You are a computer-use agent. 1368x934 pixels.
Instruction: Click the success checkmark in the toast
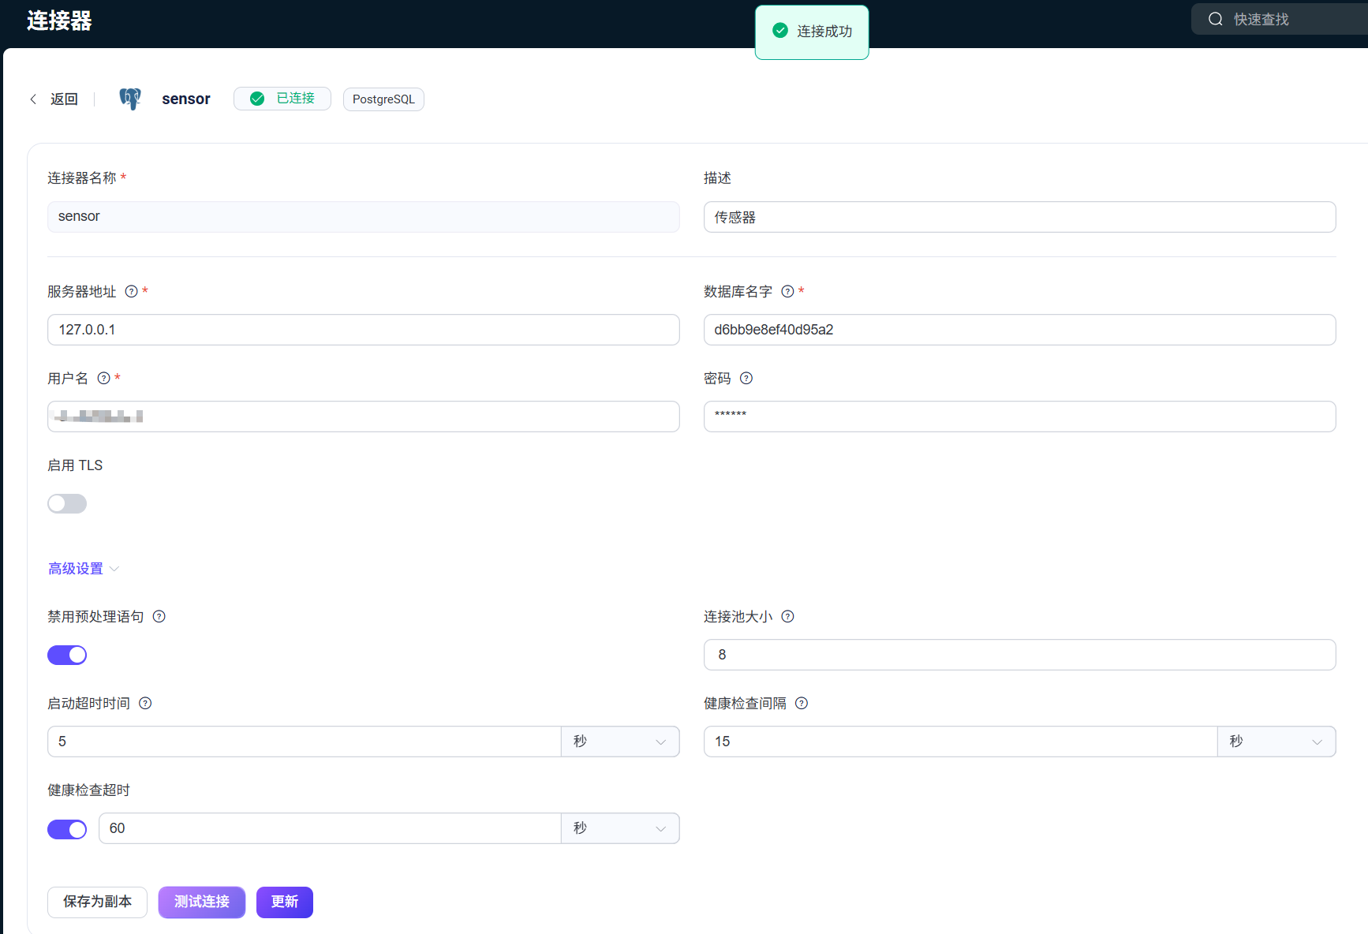pyautogui.click(x=780, y=31)
